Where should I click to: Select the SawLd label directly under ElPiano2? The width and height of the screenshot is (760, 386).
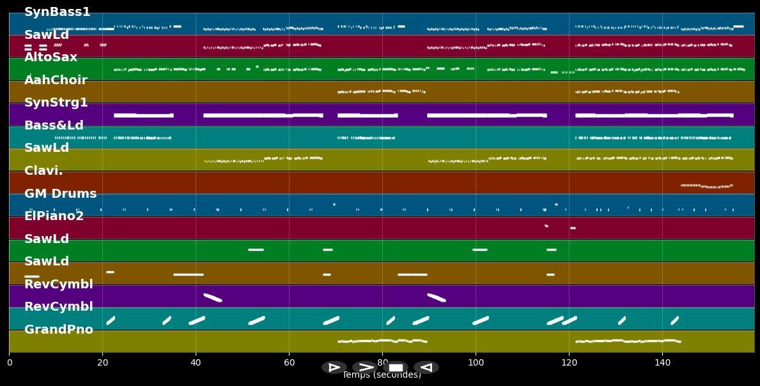click(47, 239)
